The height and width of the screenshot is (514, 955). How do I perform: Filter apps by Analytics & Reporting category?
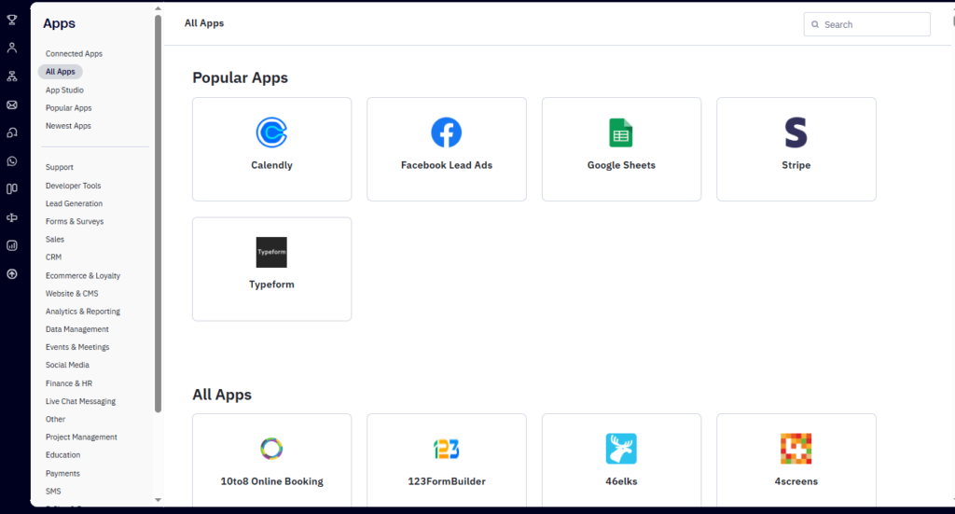(x=83, y=312)
